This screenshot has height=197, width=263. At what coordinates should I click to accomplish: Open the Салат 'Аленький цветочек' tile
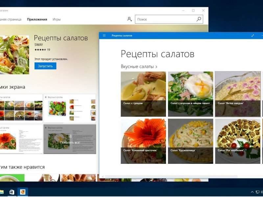(x=143, y=141)
